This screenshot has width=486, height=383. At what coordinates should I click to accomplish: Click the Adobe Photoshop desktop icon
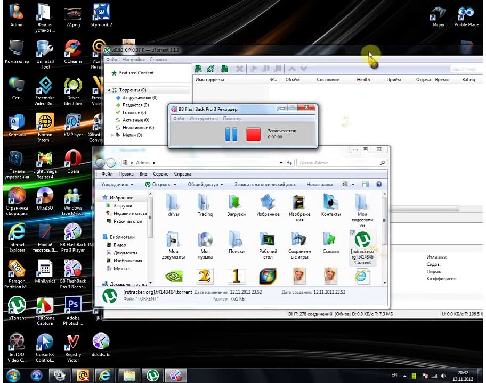pyautogui.click(x=73, y=311)
